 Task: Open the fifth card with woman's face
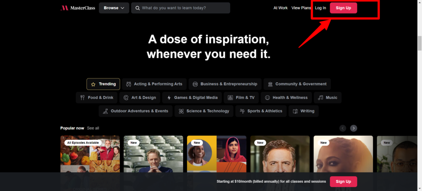pyautogui.click(x=343, y=155)
